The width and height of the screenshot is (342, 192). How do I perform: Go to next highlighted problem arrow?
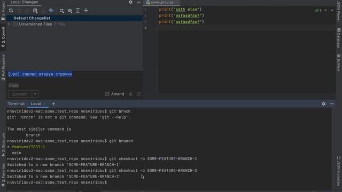pyautogui.click(x=332, y=10)
